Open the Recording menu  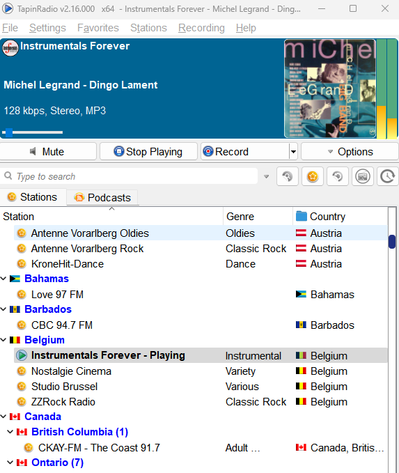pyautogui.click(x=201, y=28)
